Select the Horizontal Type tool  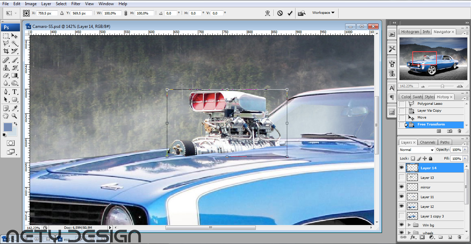coord(14,92)
